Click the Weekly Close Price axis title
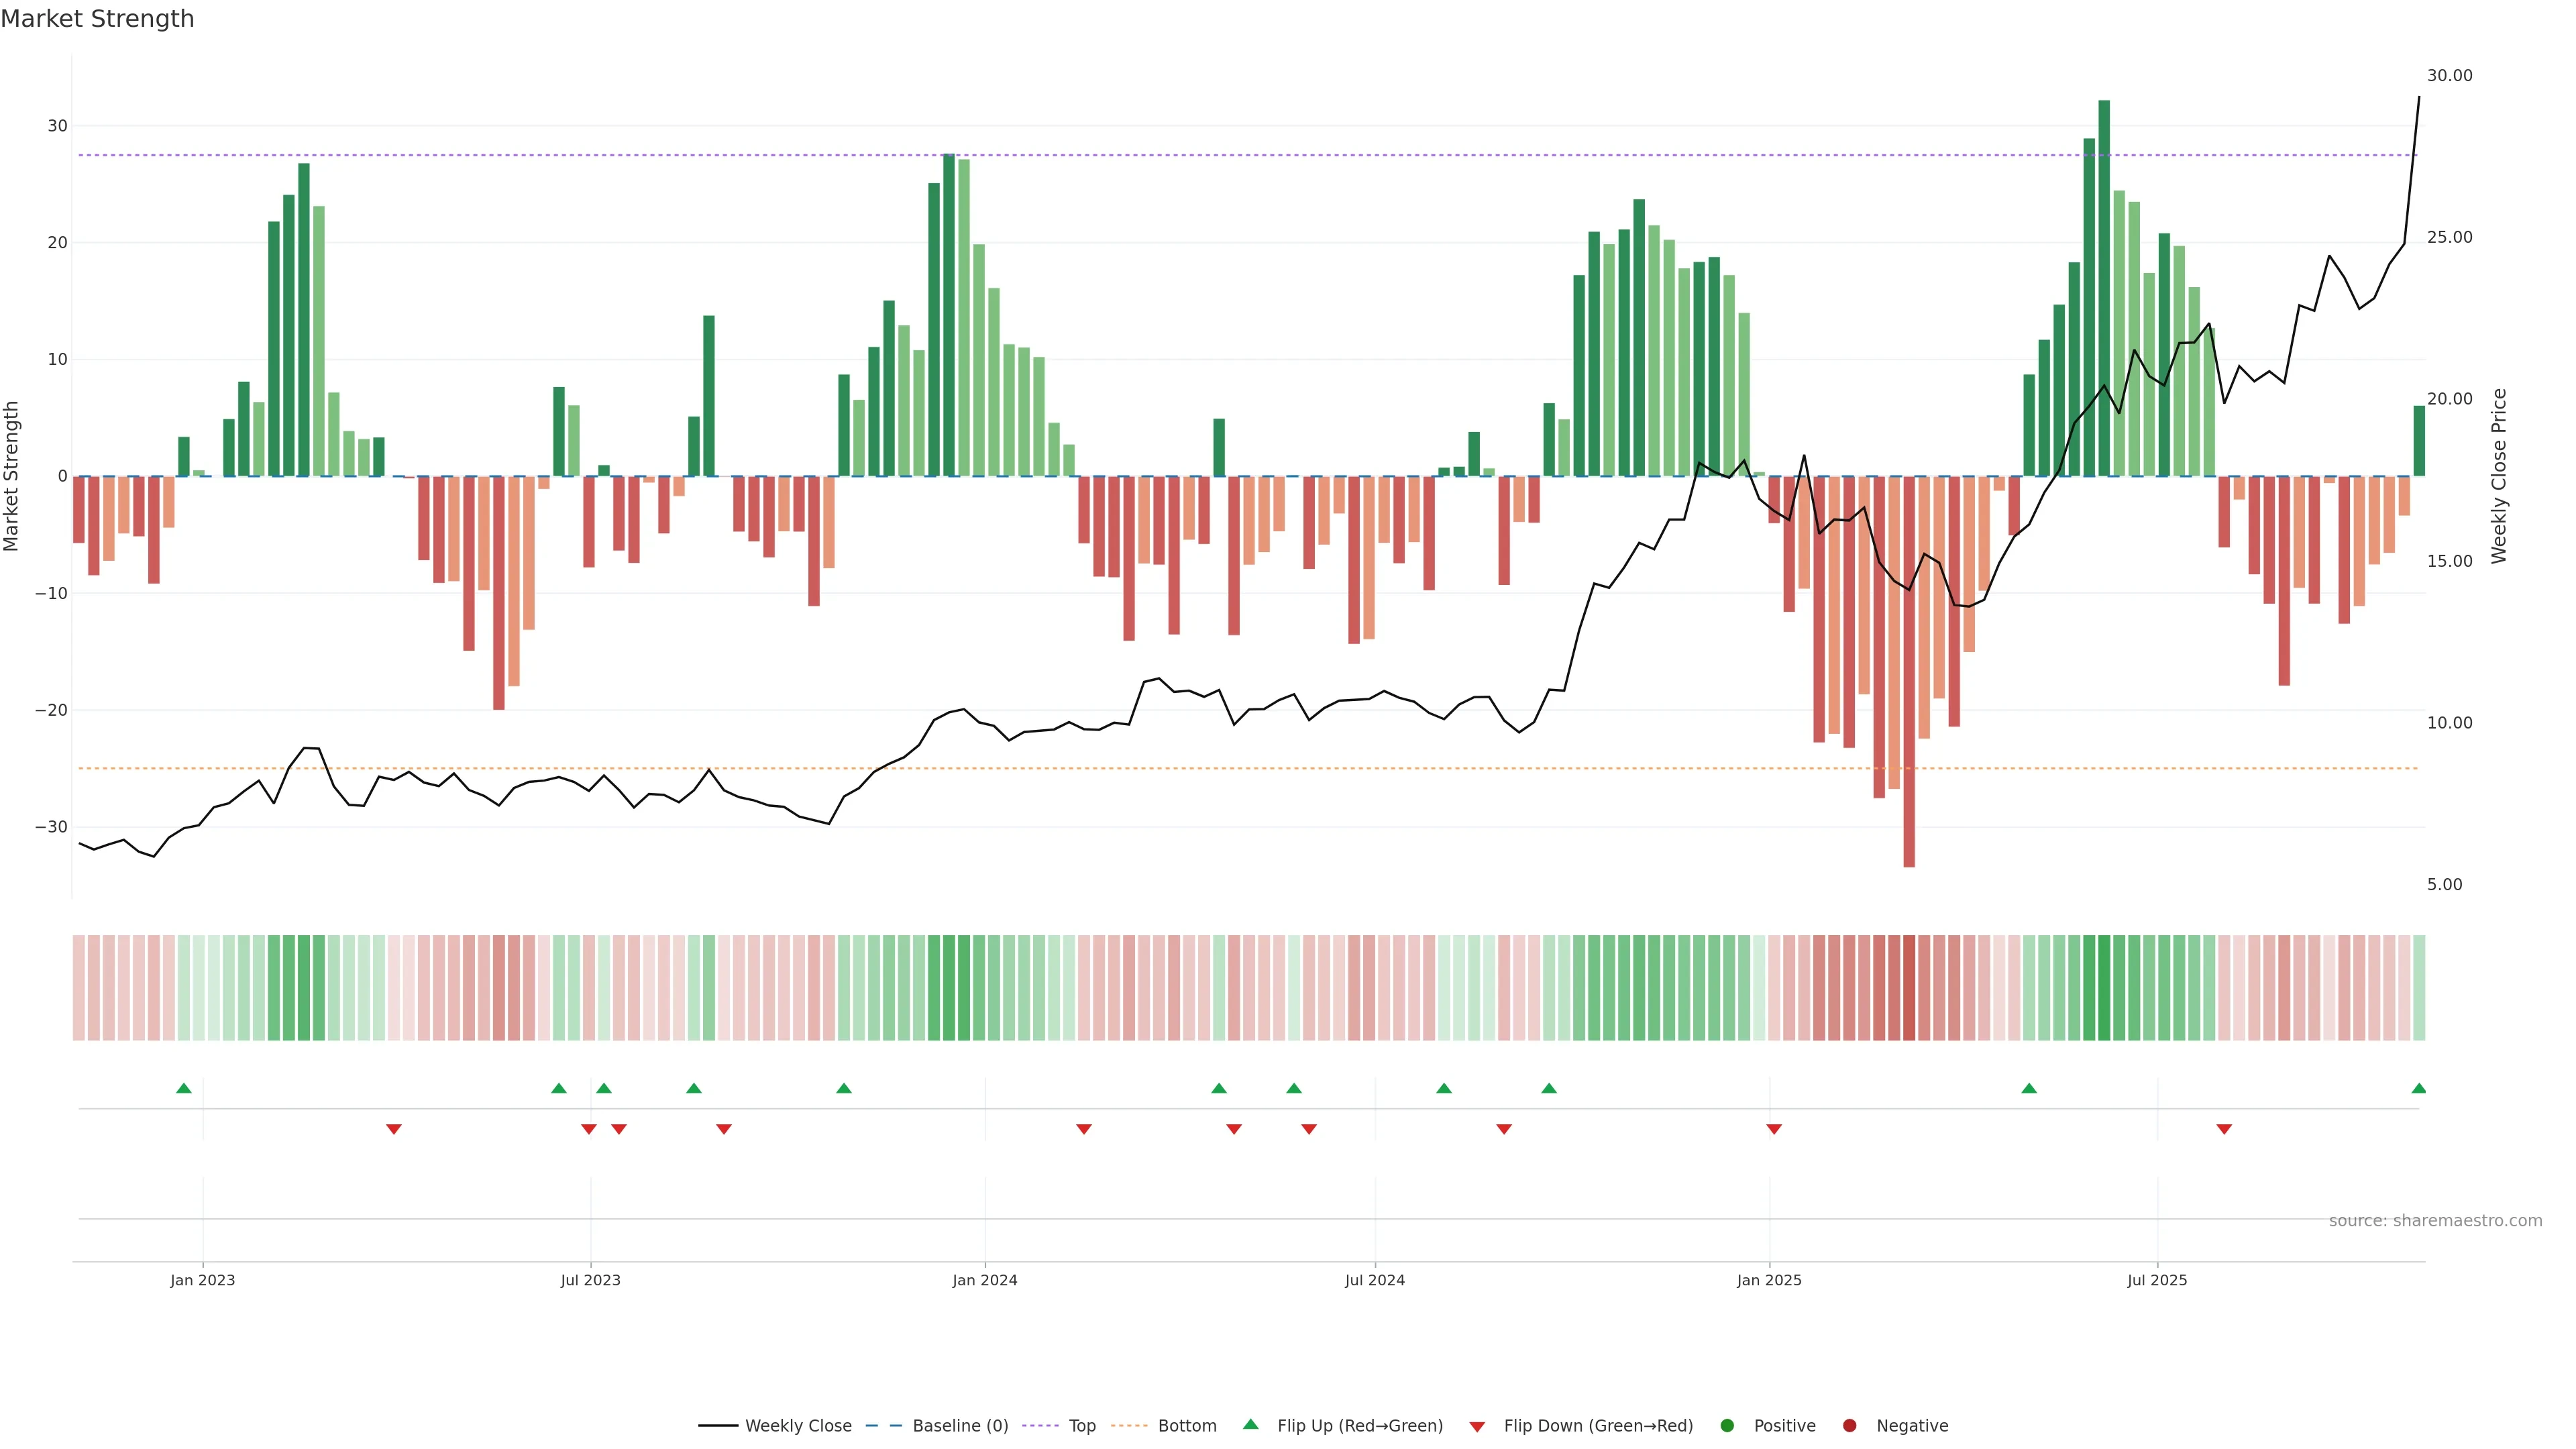The height and width of the screenshot is (1449, 2576). (x=2499, y=476)
